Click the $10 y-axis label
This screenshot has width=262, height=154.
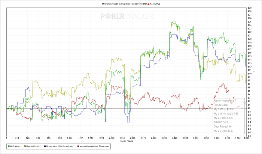[250, 73]
